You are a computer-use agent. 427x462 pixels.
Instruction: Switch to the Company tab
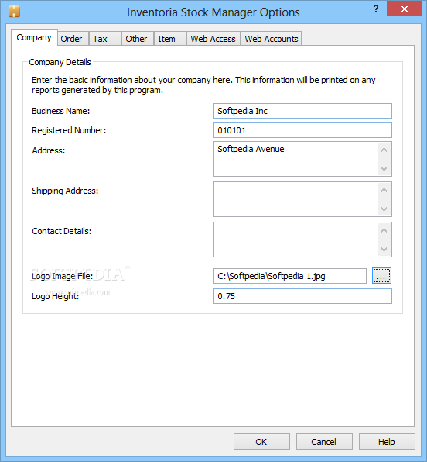(x=34, y=38)
